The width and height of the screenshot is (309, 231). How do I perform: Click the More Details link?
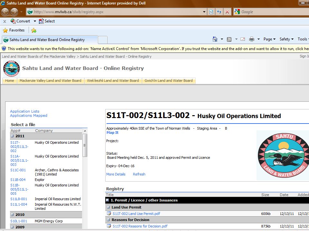pos(116,174)
